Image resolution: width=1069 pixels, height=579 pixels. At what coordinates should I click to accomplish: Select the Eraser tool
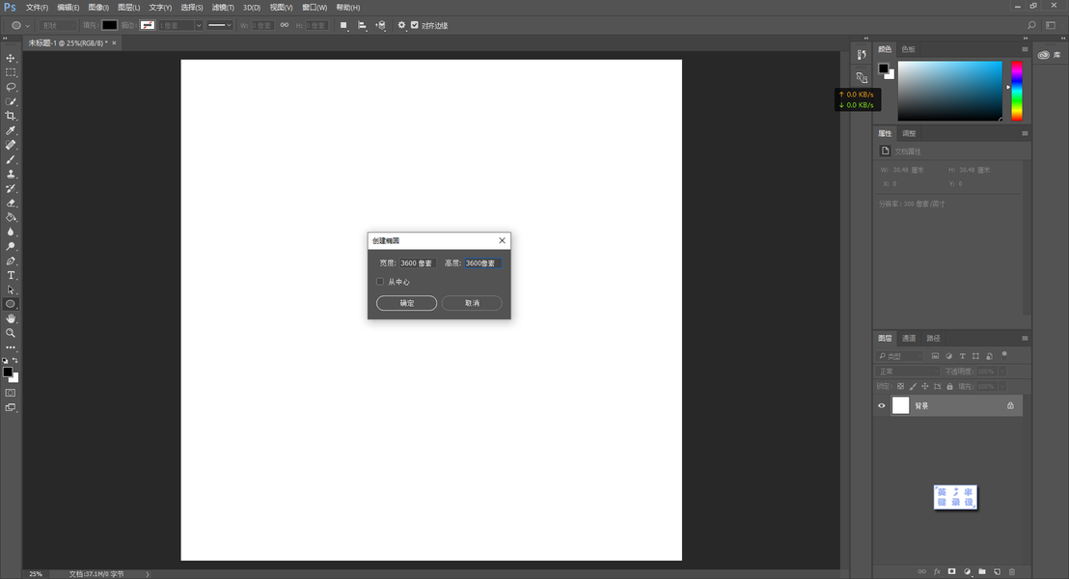tap(11, 203)
